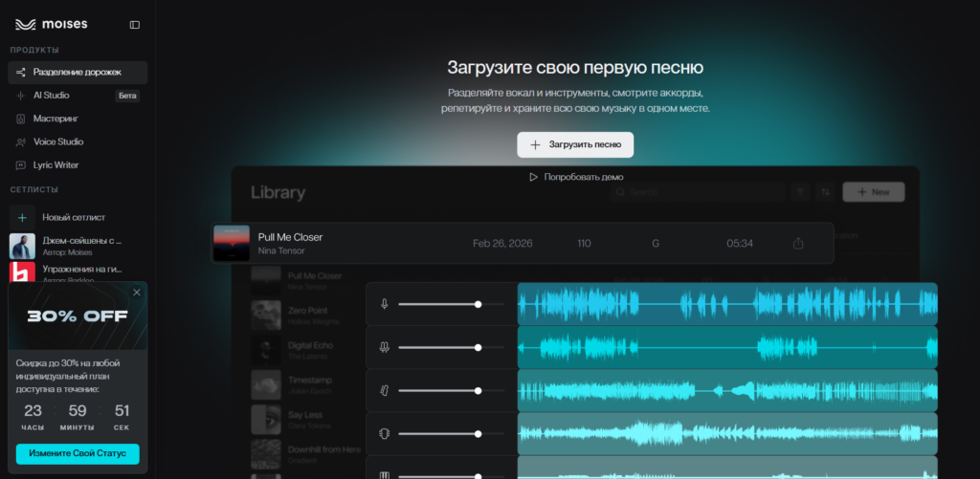
Task: Select the Digital Echo song row
Action: 308,350
